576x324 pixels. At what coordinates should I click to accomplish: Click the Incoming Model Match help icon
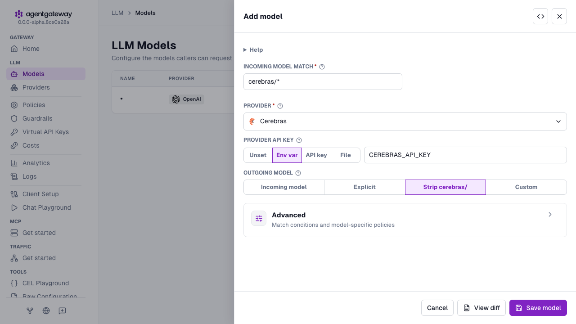322,67
